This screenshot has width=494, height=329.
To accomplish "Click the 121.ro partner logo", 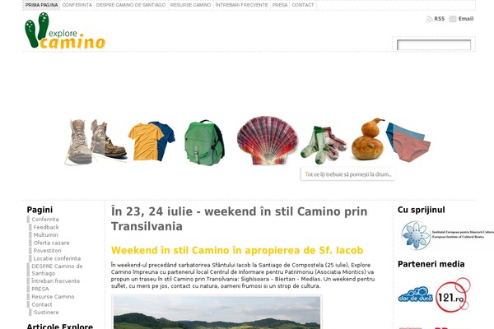I will click(453, 295).
